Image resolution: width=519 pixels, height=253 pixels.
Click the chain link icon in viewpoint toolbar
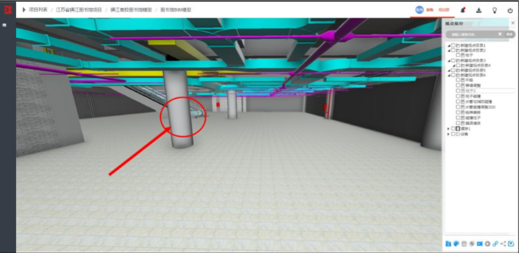(495, 244)
